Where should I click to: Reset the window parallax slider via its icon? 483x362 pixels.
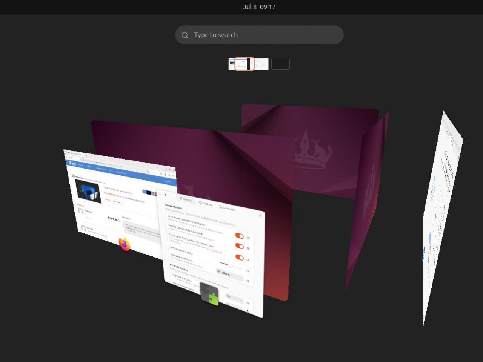click(x=248, y=271)
